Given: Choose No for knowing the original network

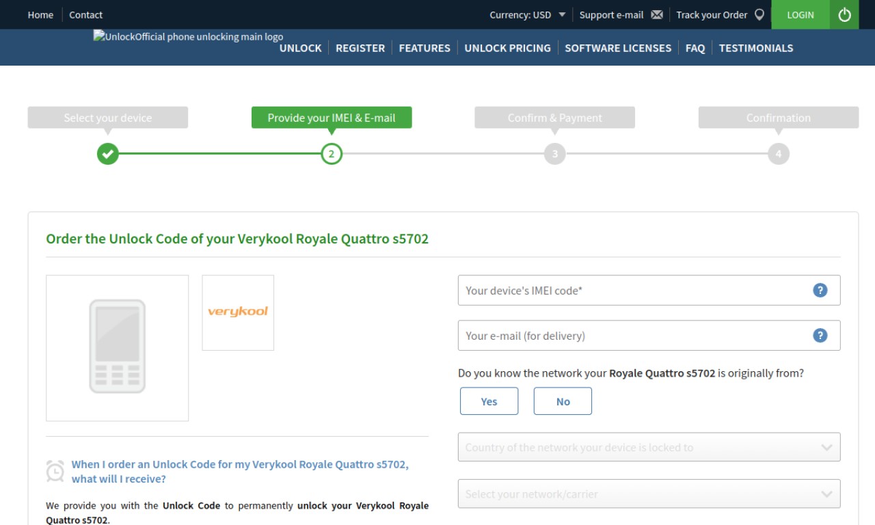Looking at the screenshot, I should pos(563,401).
